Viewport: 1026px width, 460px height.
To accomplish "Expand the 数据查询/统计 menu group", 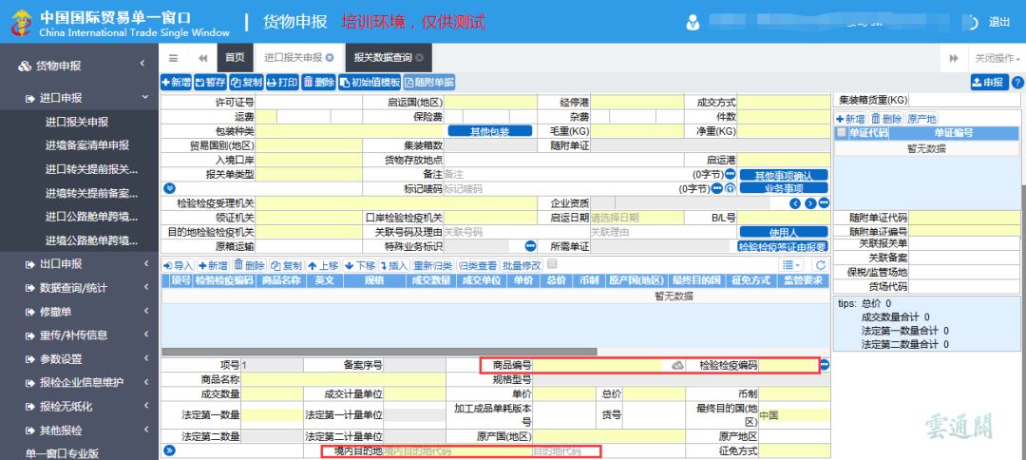I will [79, 288].
